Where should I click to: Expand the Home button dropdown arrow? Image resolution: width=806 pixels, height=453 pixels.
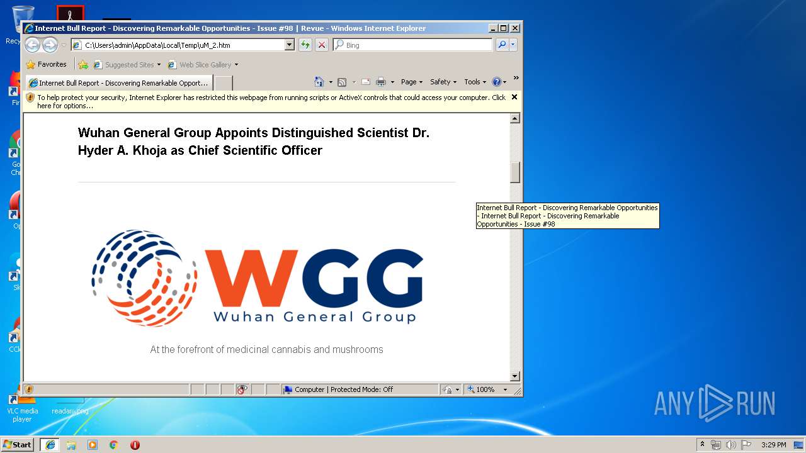click(331, 82)
